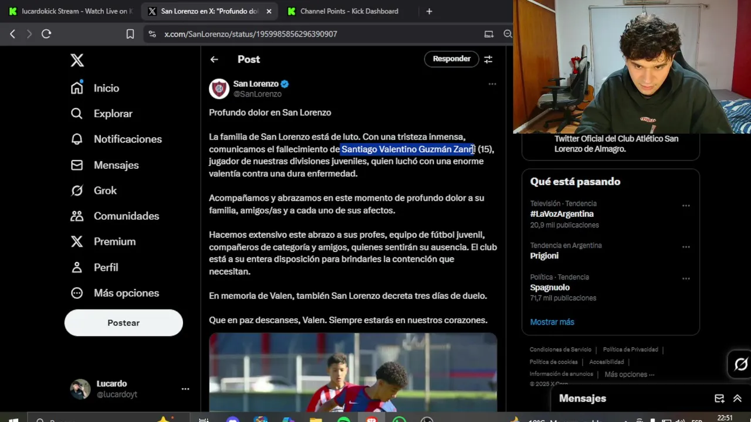Click the 'Twitter Oficial del Club Atlético' bio

tap(616, 144)
